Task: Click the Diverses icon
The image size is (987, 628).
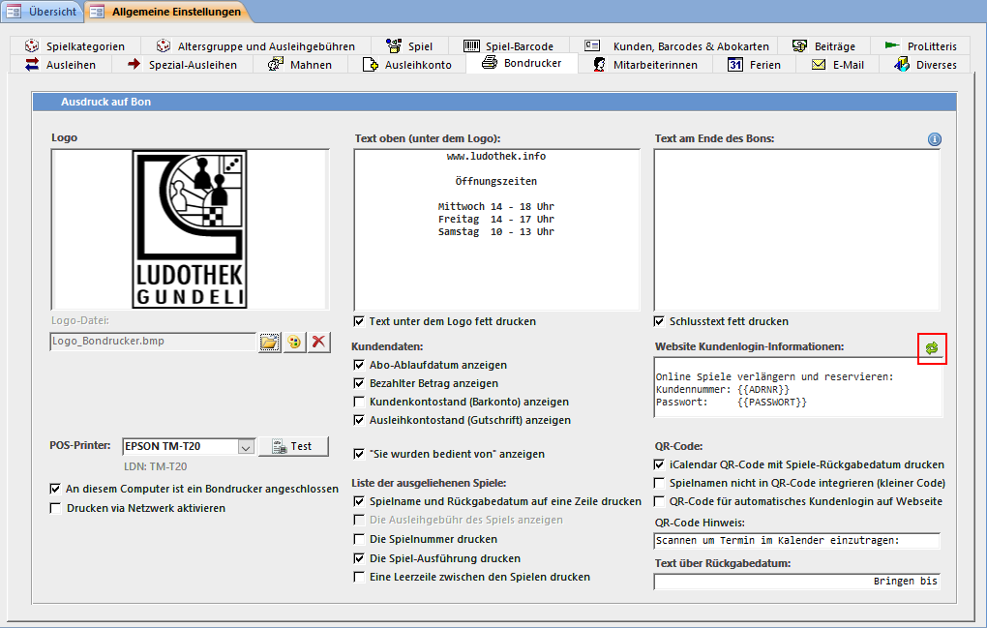Action: [x=902, y=64]
